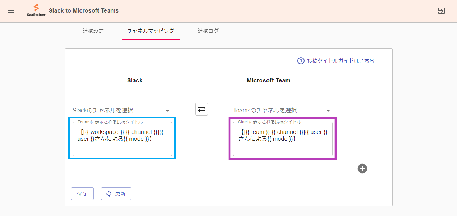Click the refresh icon on 更新 button
Image resolution: width=457 pixels, height=216 pixels.
pos(109,194)
